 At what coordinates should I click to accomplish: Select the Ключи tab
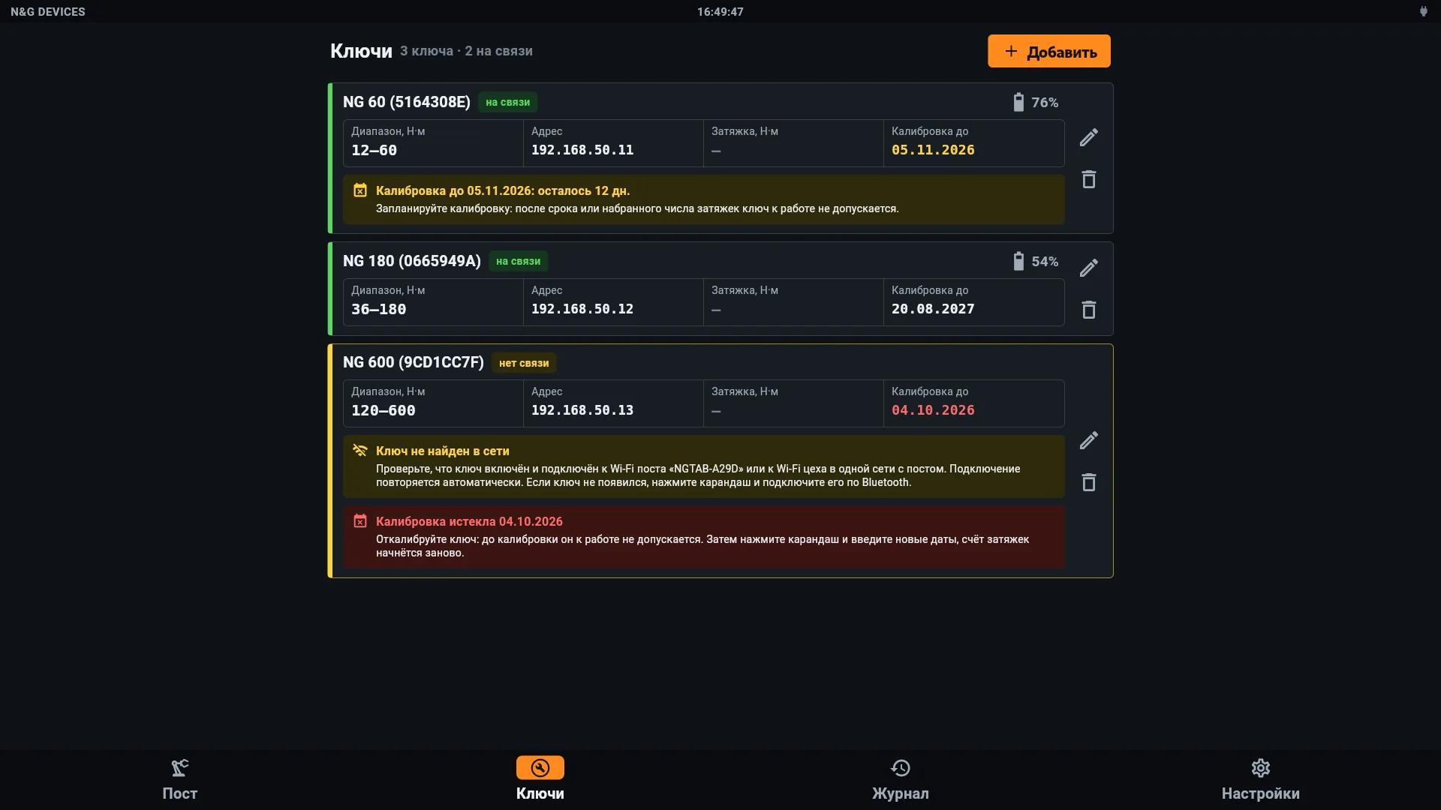coord(540,780)
